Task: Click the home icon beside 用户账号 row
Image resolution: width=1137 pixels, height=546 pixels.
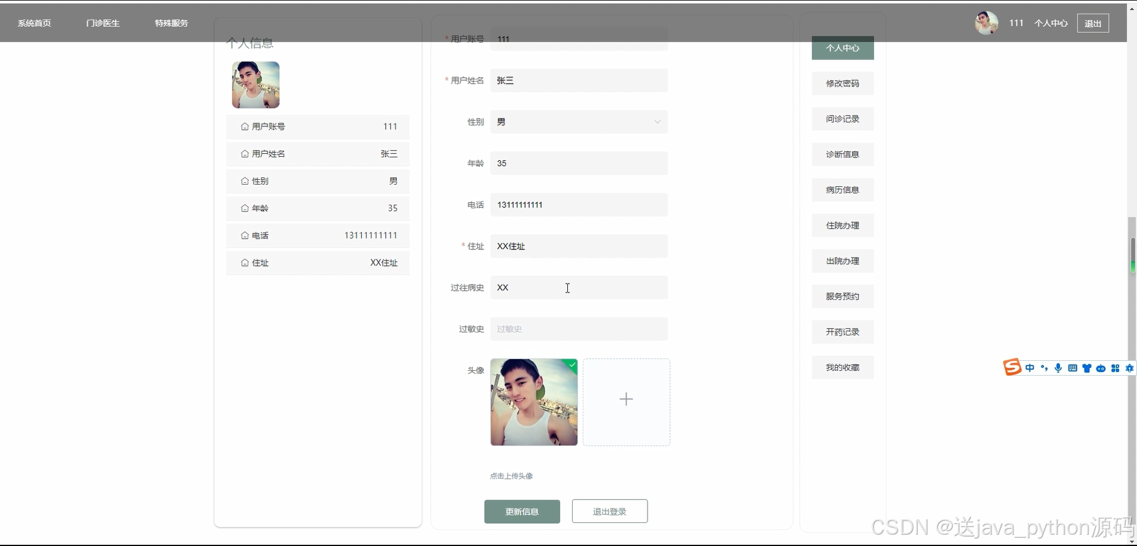Action: click(245, 126)
